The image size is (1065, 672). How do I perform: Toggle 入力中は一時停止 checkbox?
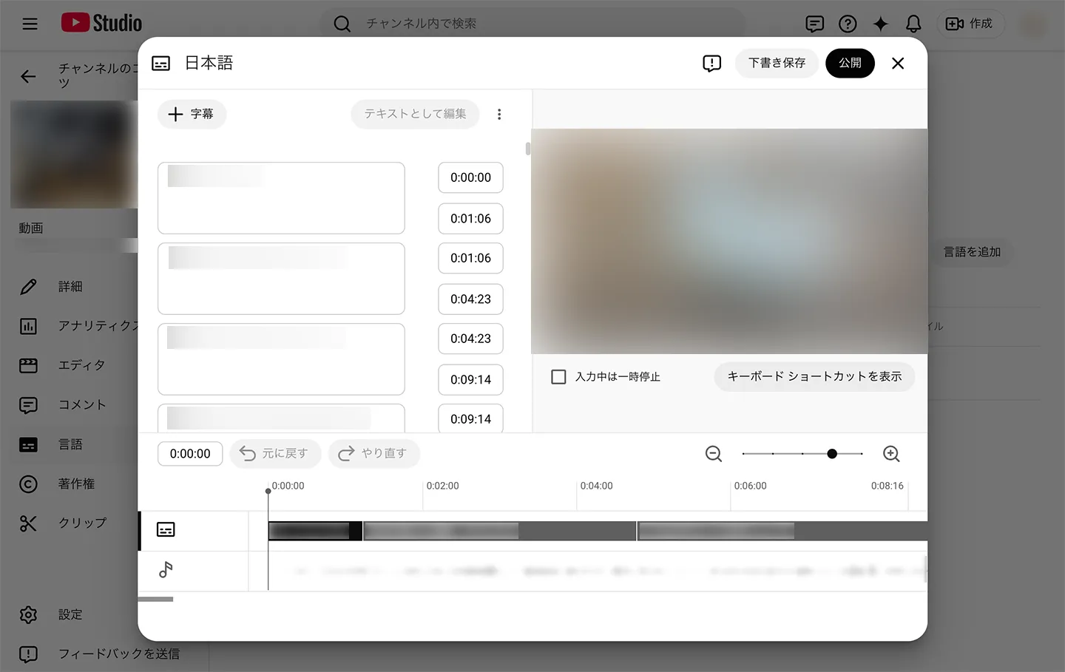pos(559,377)
